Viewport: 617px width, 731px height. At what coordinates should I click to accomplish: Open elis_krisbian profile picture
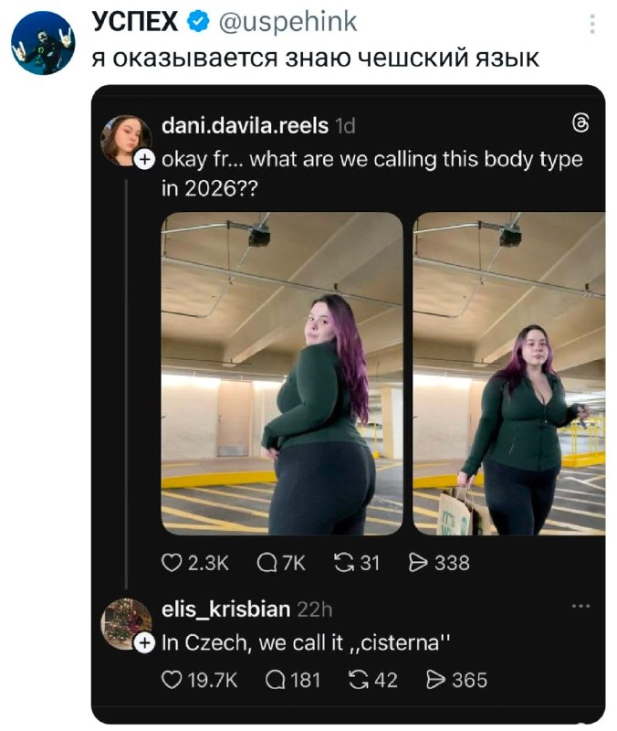pos(127,623)
